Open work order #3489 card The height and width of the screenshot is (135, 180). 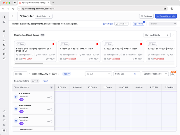point(79,51)
